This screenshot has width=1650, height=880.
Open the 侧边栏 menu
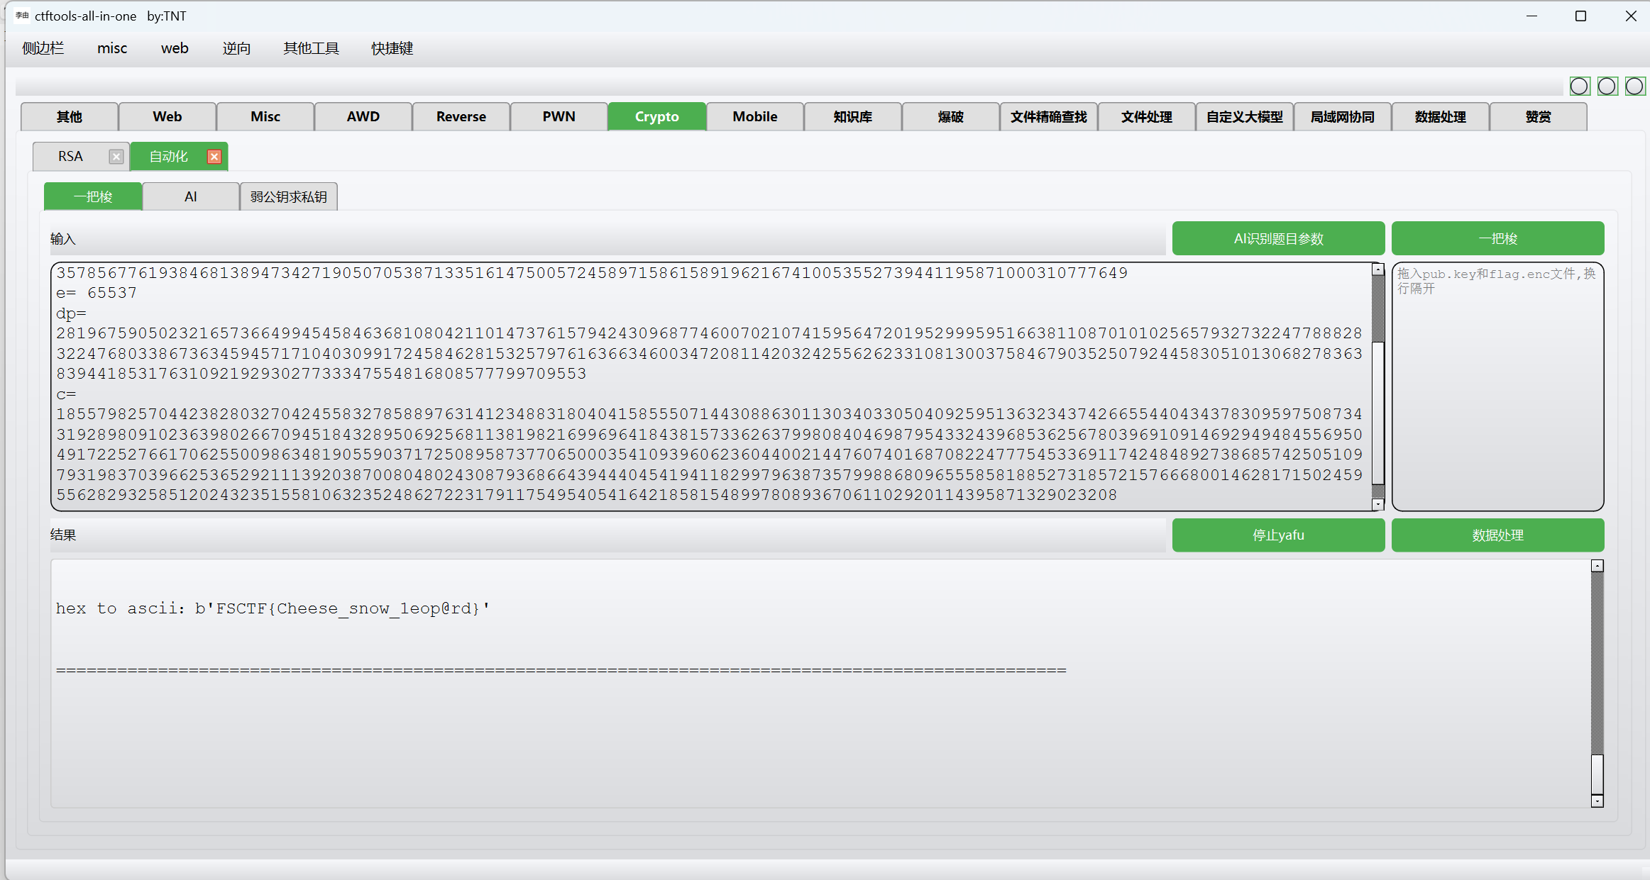(43, 48)
